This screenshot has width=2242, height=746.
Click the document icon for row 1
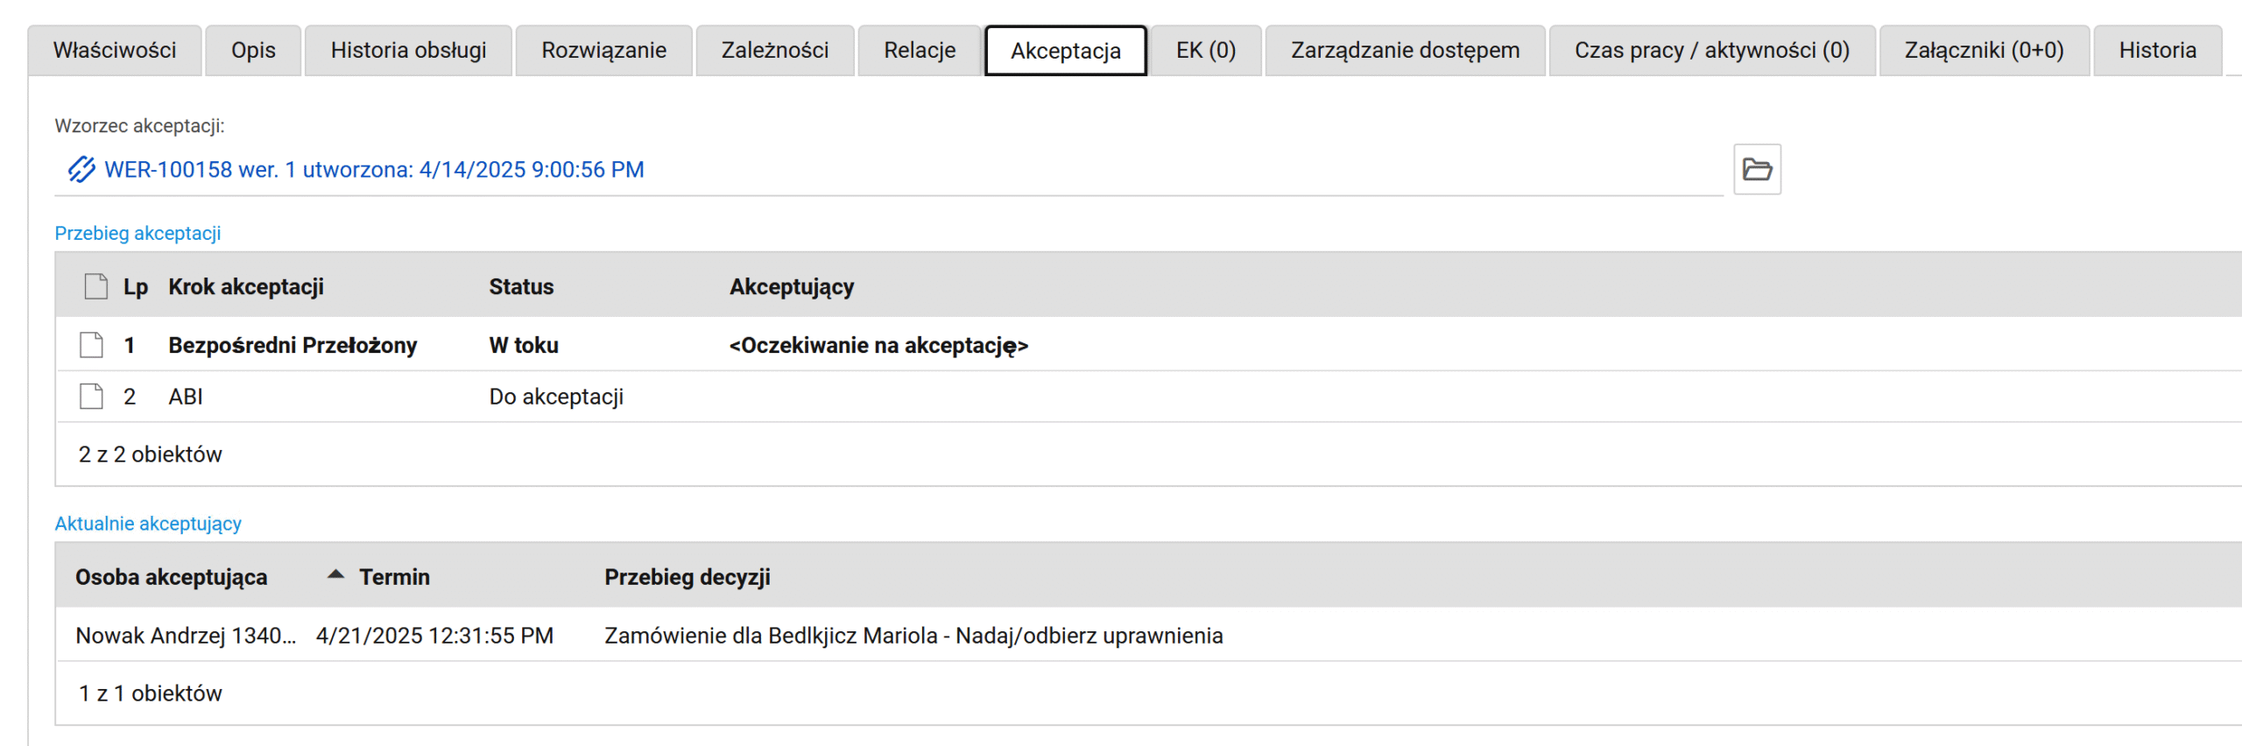[x=91, y=345]
